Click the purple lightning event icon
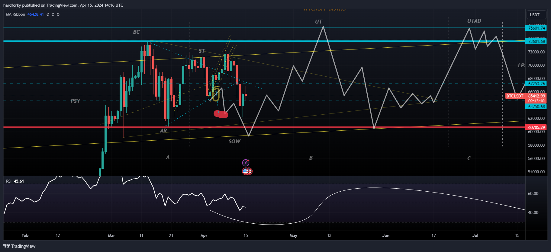 (x=246, y=163)
